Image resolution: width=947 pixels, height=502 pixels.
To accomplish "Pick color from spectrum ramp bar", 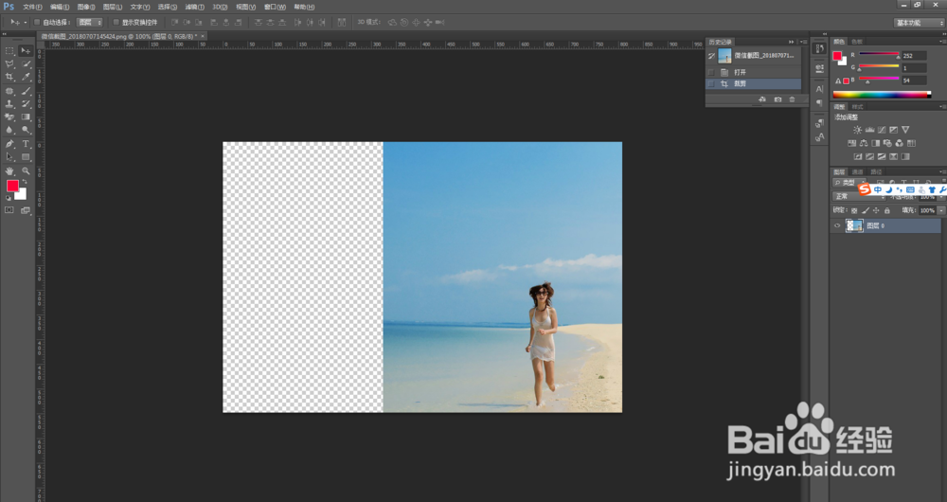I will [x=882, y=95].
